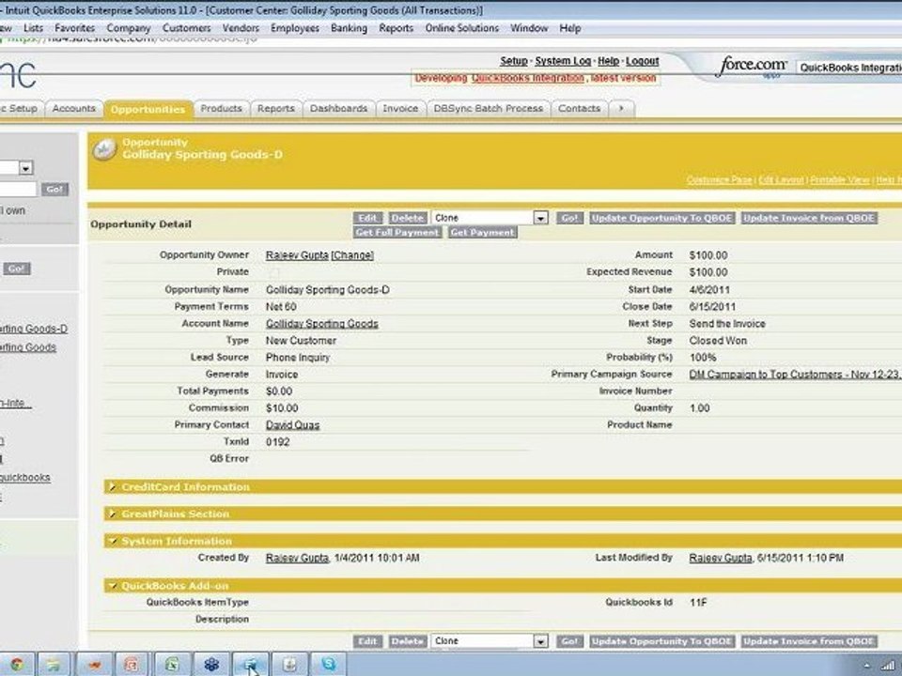This screenshot has height=676, width=902.
Task: Open Google Chrome from the taskbar
Action: point(16,665)
